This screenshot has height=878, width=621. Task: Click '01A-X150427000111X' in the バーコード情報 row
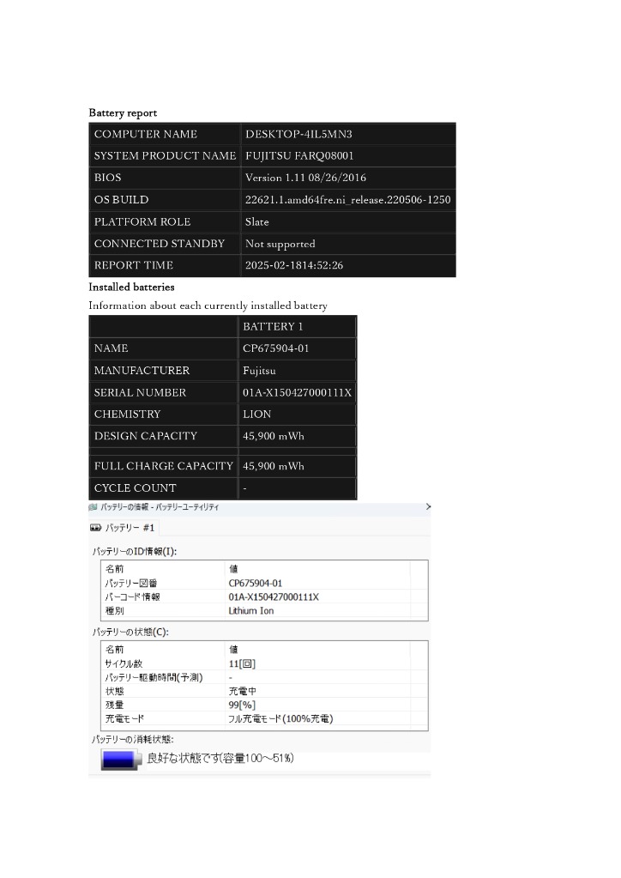274,596
